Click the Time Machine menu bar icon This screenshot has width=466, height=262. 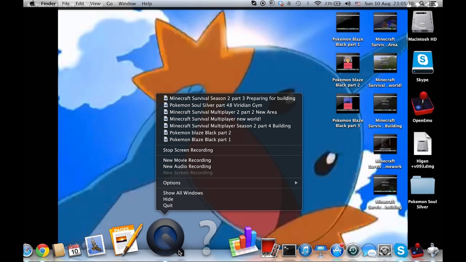pos(298,4)
